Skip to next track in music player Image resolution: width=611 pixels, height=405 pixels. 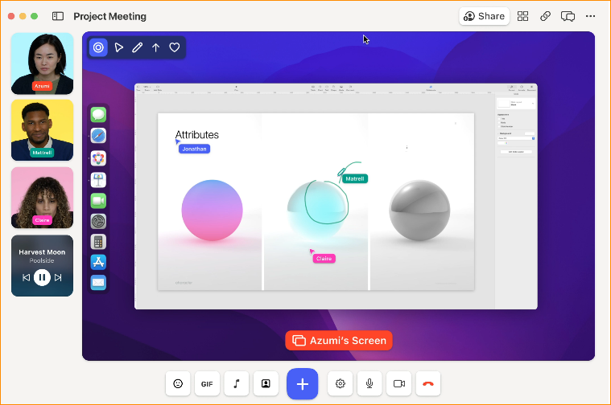coord(58,277)
